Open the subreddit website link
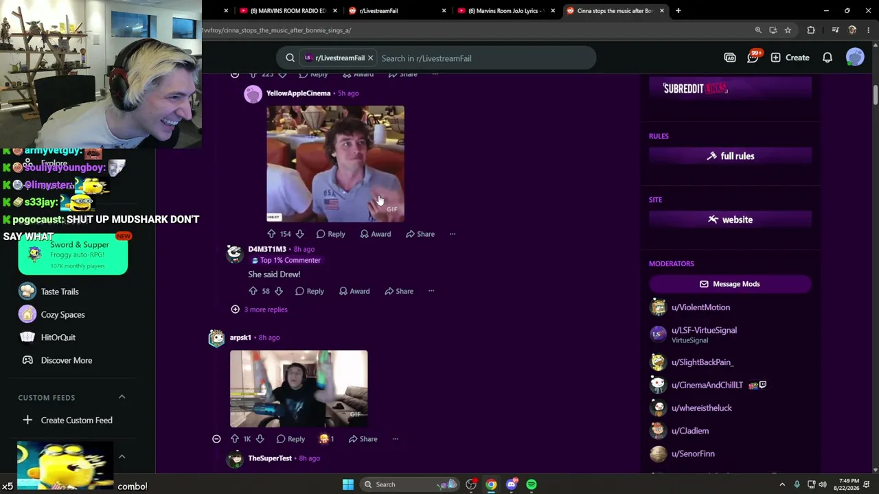879x494 pixels. coord(731,220)
